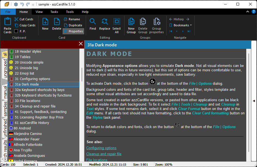
Task: Select card '18 Header styles'
Action: tap(44, 51)
